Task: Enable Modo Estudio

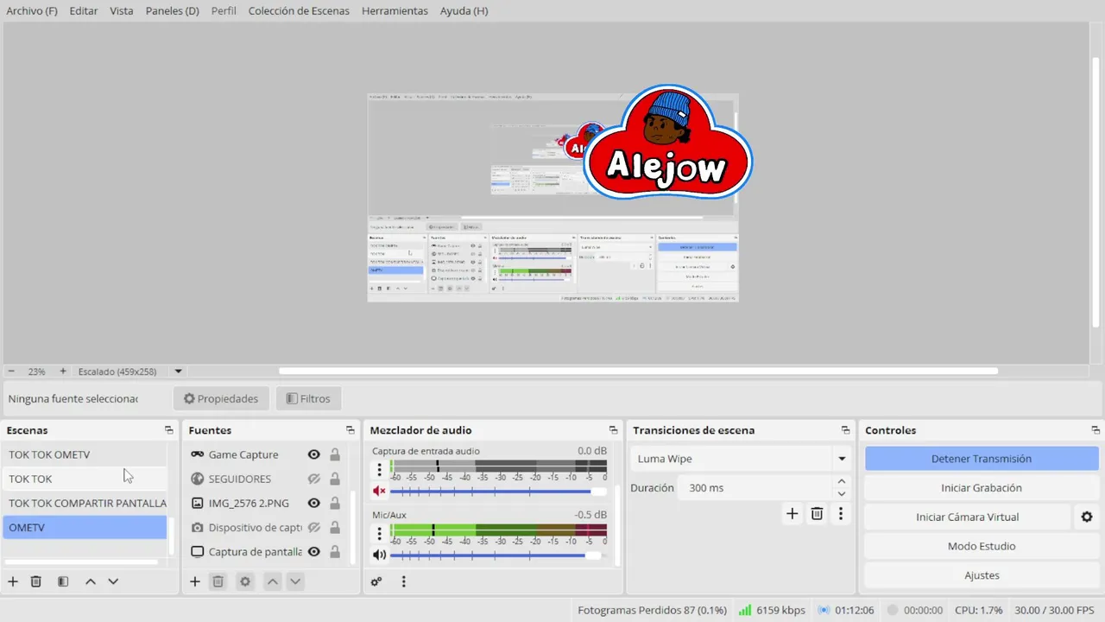Action: pyautogui.click(x=982, y=546)
